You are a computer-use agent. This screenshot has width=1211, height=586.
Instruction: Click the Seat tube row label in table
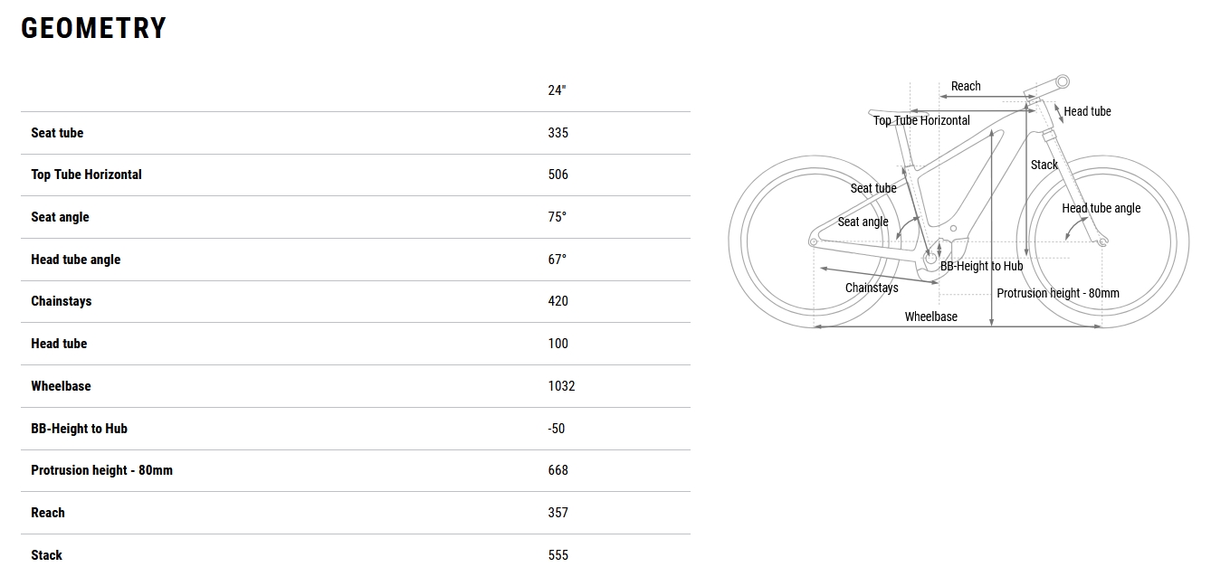click(57, 133)
